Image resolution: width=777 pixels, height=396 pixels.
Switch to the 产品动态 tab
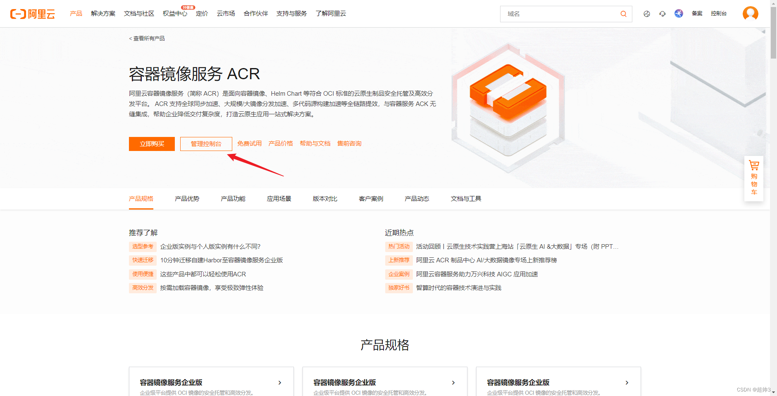click(417, 199)
